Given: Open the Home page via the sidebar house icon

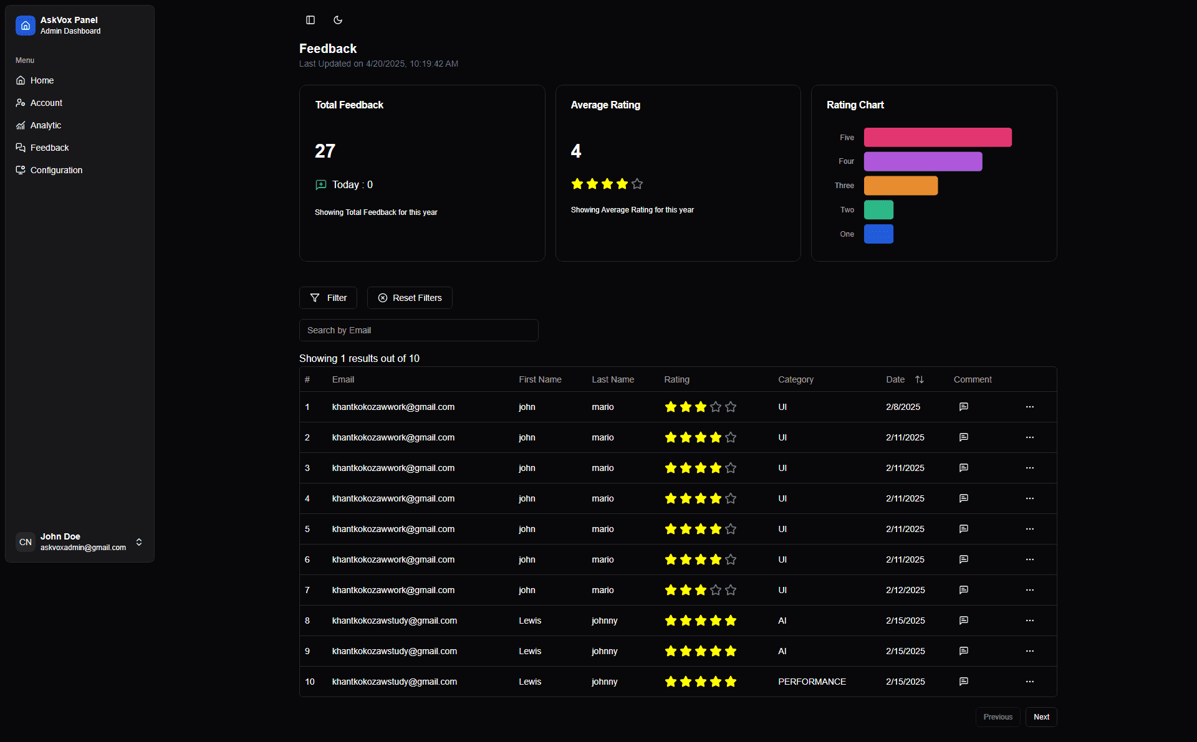Looking at the screenshot, I should (21, 80).
